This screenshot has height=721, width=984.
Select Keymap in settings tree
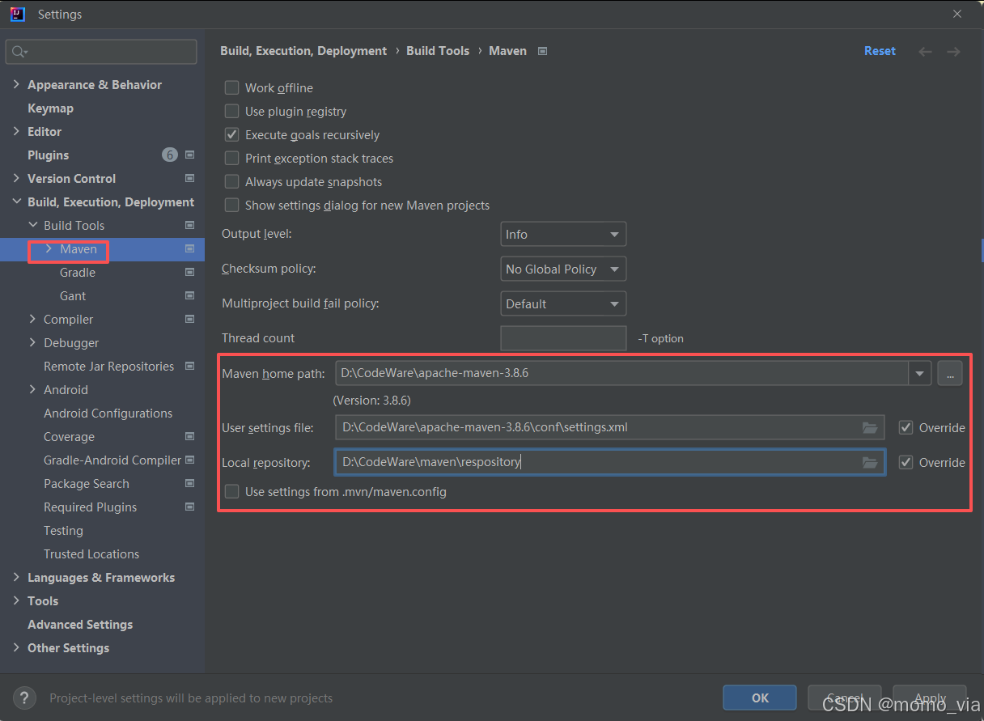[50, 108]
